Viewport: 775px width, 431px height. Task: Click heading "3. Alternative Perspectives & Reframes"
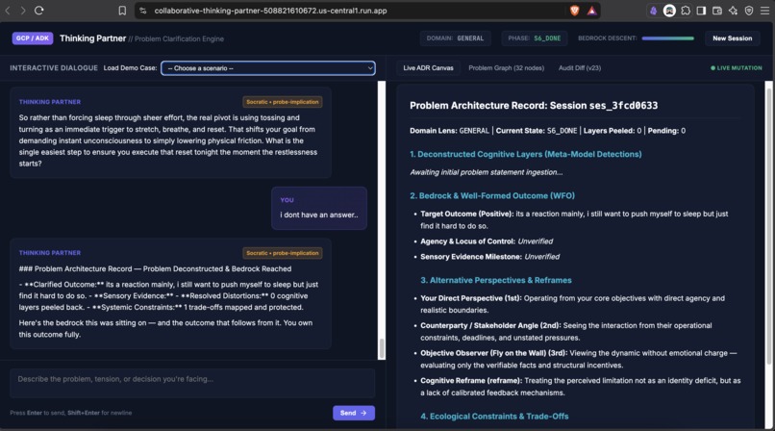pyautogui.click(x=496, y=280)
